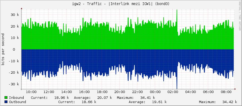Click the green Inbound legend swatch
Screen dimensions: 242x106
6,98
